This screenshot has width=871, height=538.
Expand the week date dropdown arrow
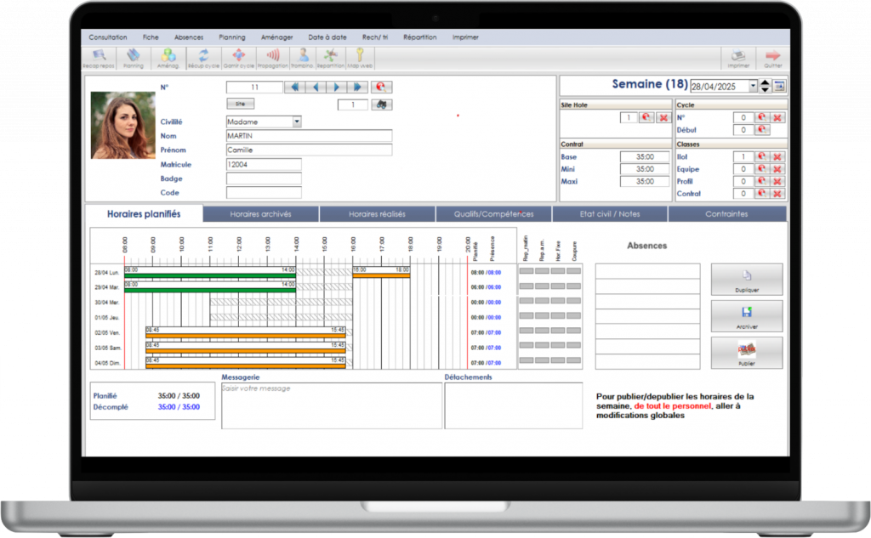click(x=753, y=86)
